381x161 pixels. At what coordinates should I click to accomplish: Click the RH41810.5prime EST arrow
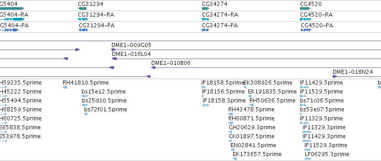coord(65,87)
